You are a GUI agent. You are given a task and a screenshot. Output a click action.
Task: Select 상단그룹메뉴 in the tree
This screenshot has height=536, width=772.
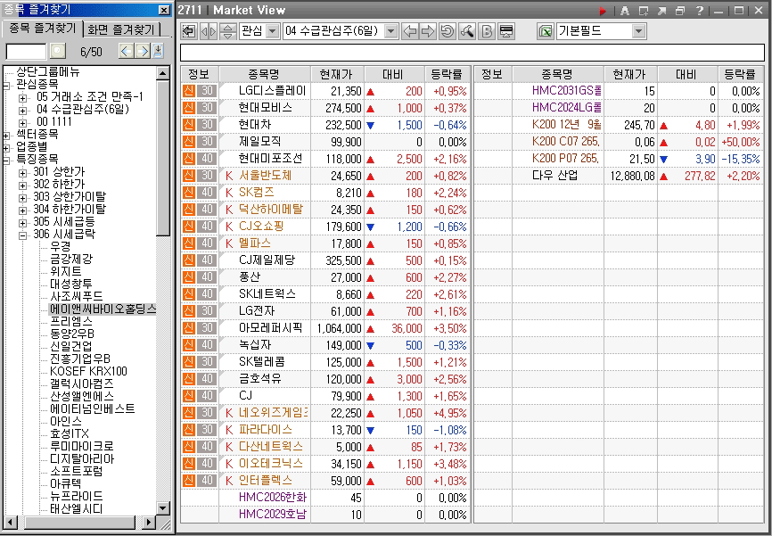pyautogui.click(x=48, y=72)
